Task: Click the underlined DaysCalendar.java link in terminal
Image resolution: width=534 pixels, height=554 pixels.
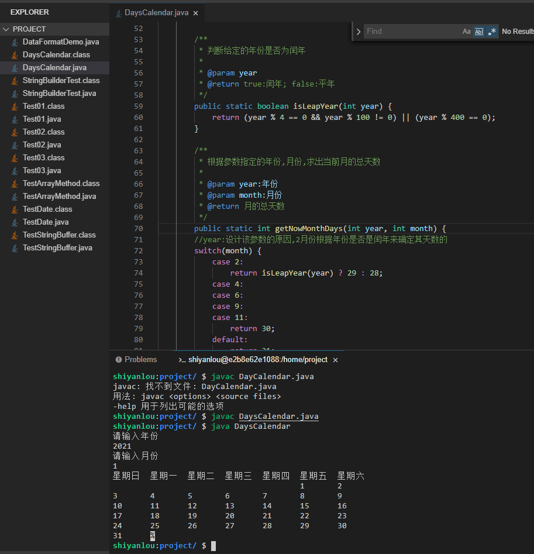Action: (x=278, y=417)
